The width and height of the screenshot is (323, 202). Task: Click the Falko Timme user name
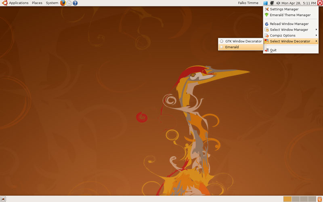click(x=248, y=3)
